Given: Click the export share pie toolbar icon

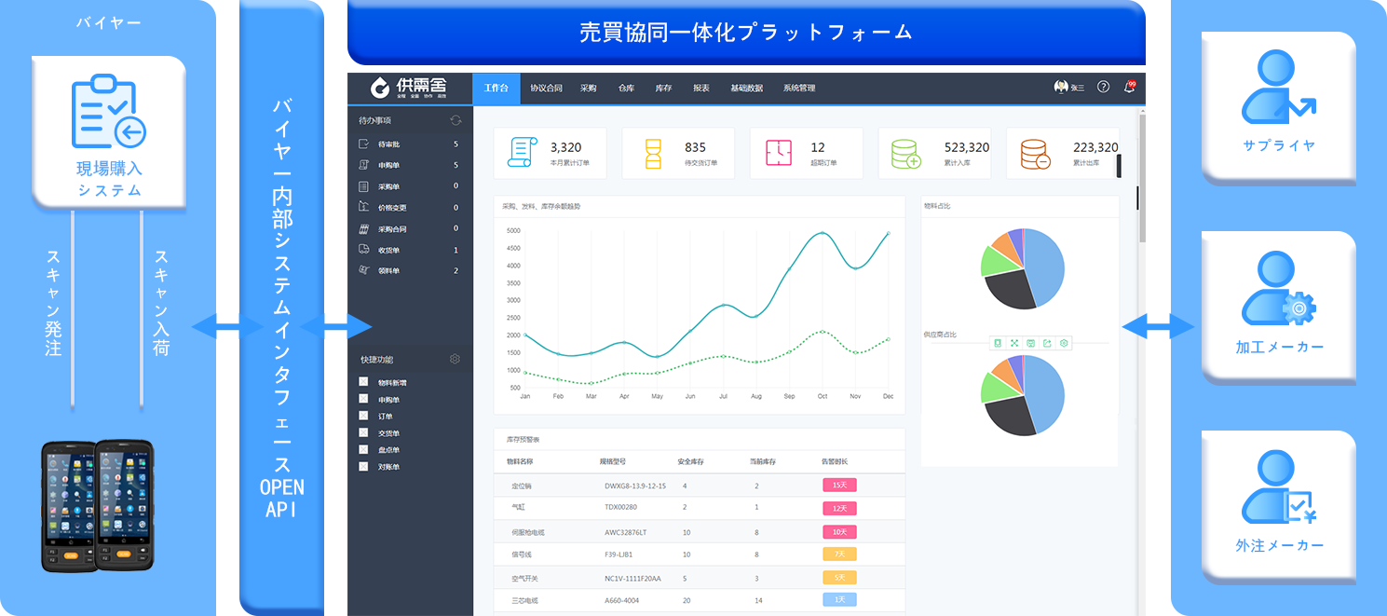Looking at the screenshot, I should point(1047,343).
